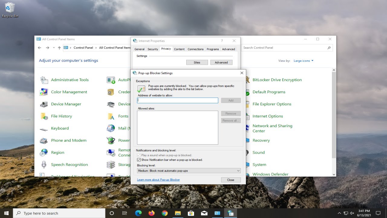Viewport: 387px width, 218px height.
Task: Click the Help question mark in Internet Properties
Action: [x=222, y=41]
